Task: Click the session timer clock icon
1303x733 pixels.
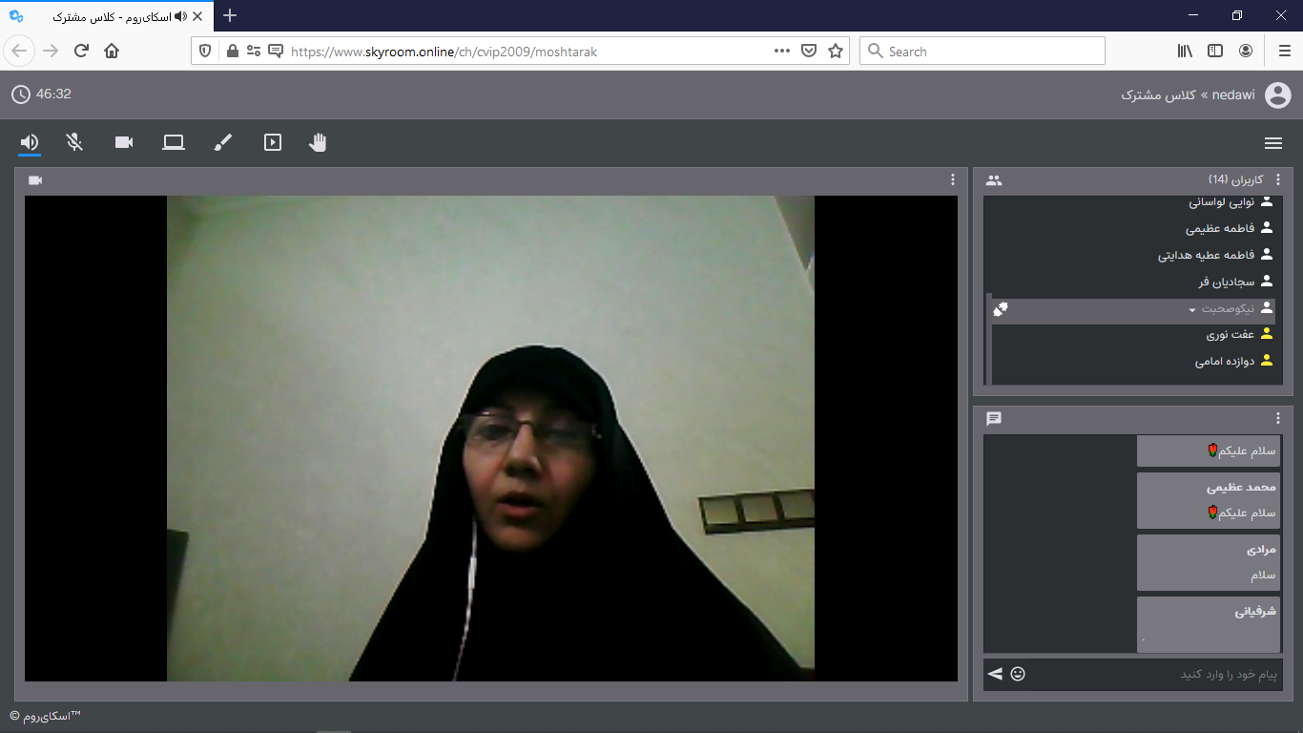Action: point(21,94)
